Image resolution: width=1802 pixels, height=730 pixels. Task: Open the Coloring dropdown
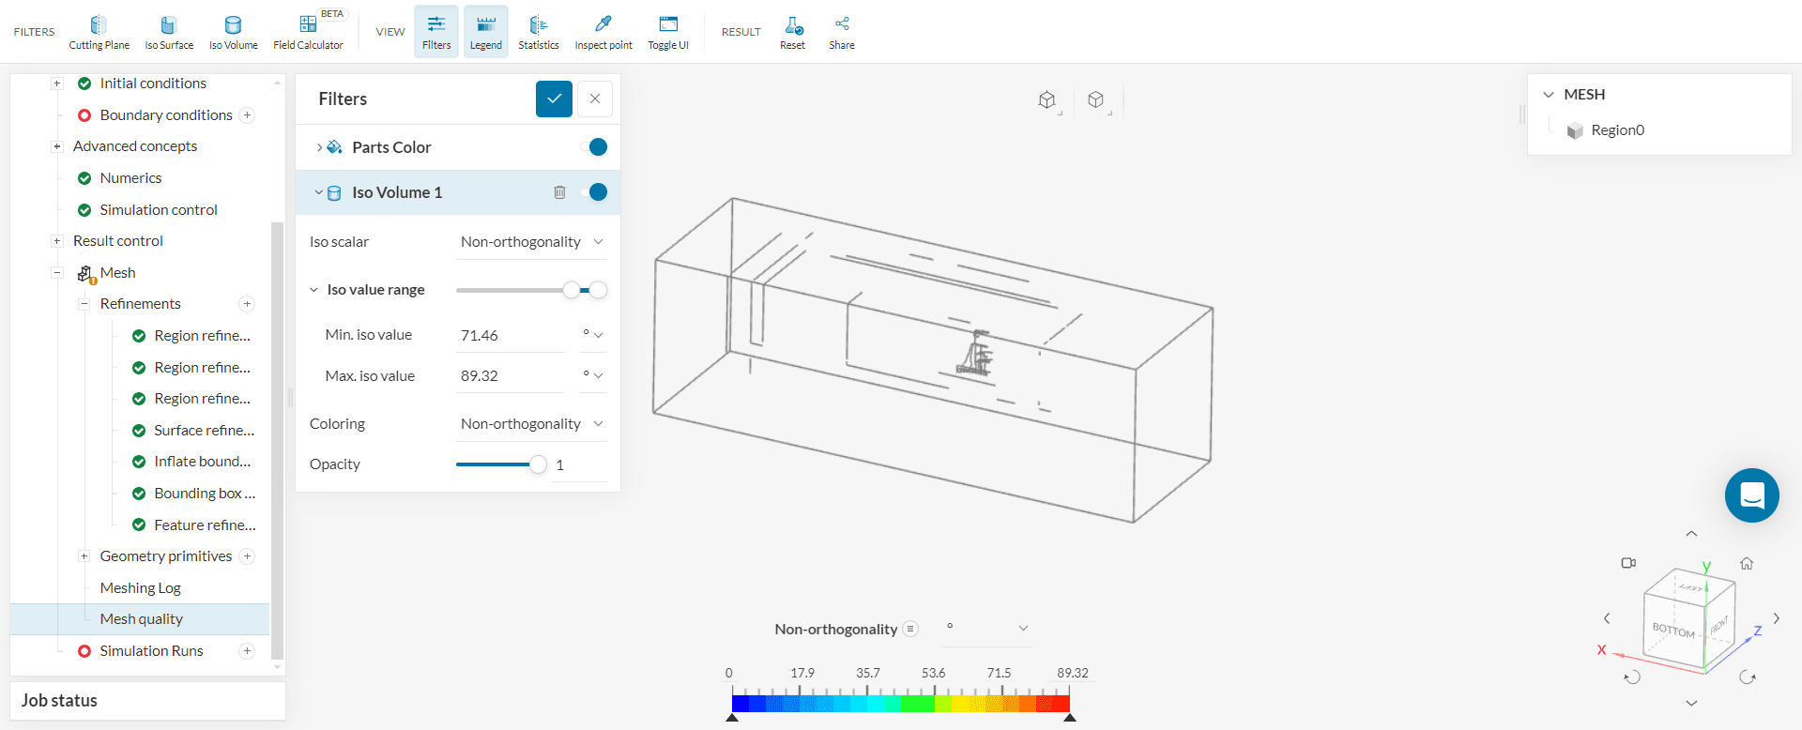[531, 424]
